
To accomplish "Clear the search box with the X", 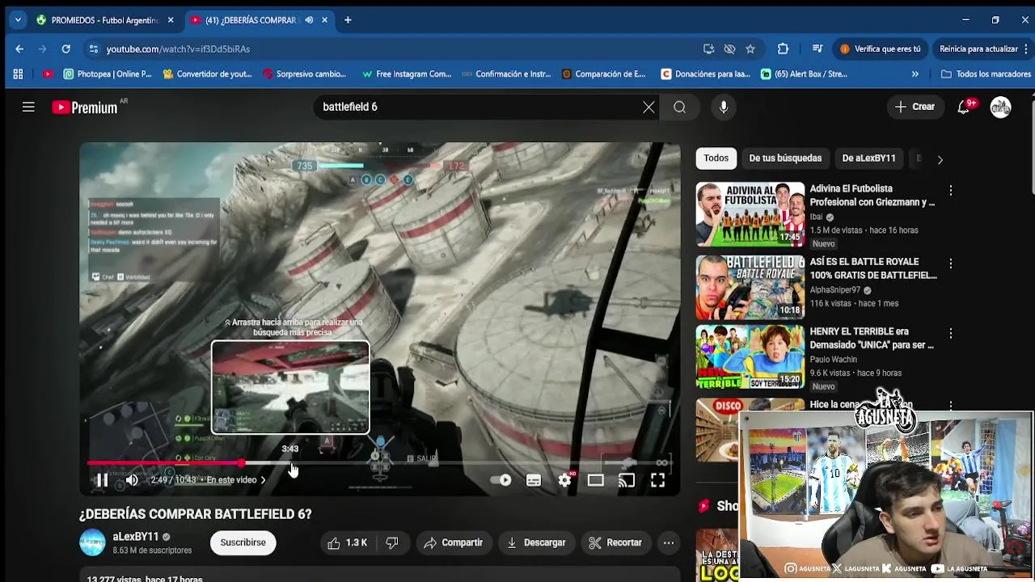I will 648,107.
